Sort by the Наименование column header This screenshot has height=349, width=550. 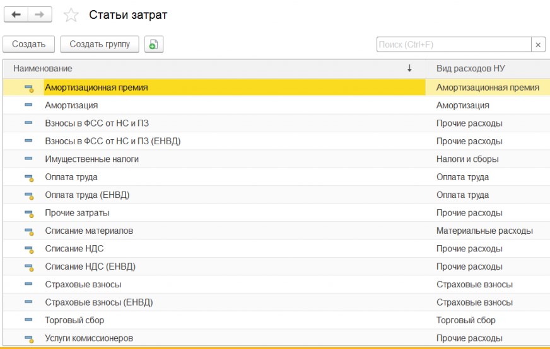43,68
